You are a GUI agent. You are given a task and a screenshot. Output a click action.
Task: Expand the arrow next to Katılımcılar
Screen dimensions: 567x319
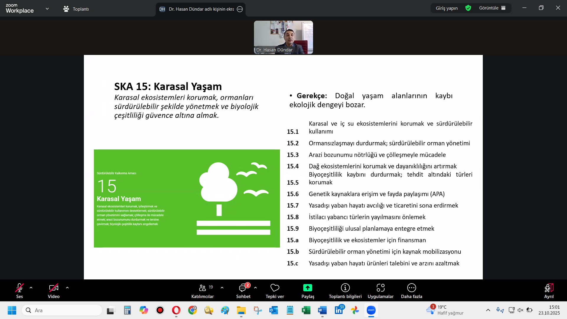point(222,288)
